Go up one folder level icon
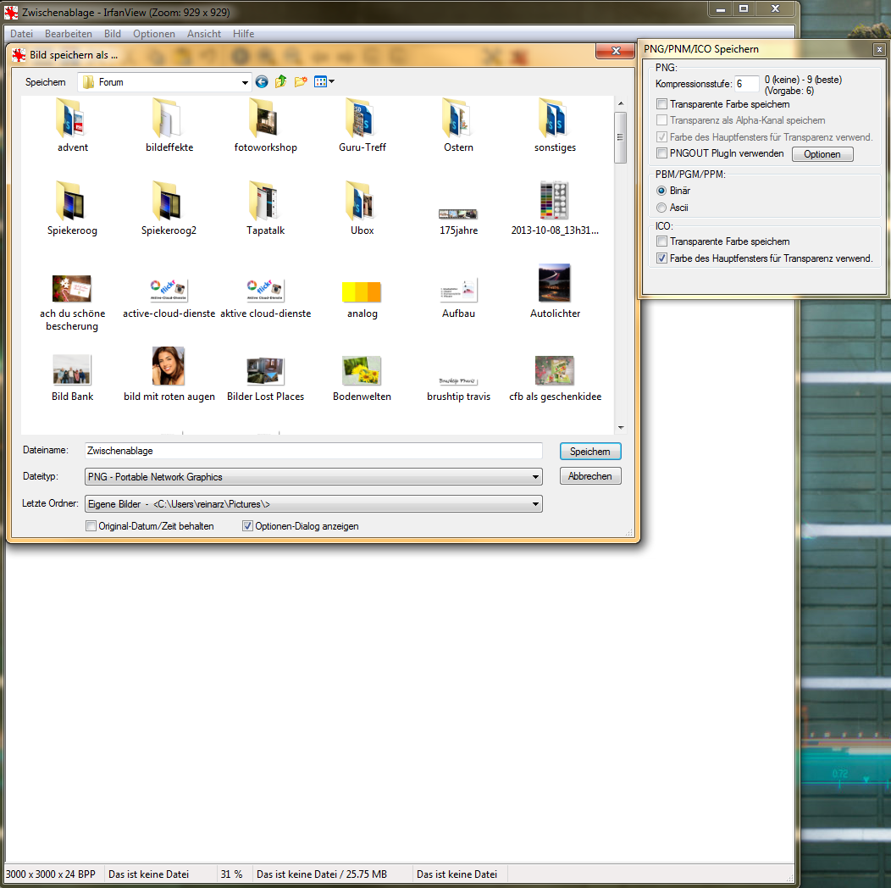 tap(280, 82)
